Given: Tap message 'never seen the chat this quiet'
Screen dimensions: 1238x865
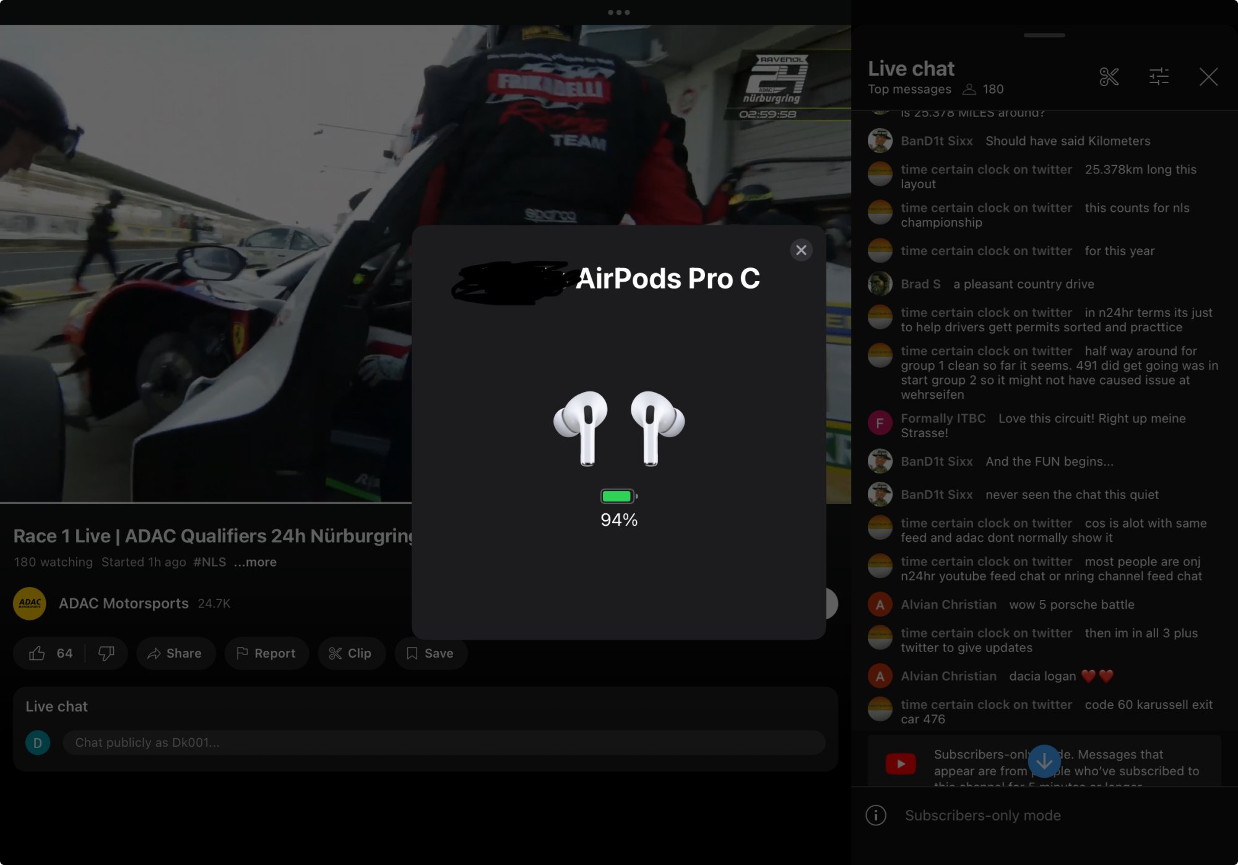Looking at the screenshot, I should pyautogui.click(x=1072, y=495).
